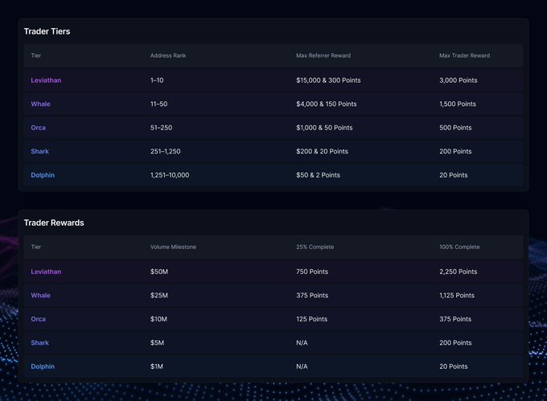Select Orca in Trader Rewards table
This screenshot has width=547, height=401.
pyautogui.click(x=38, y=319)
